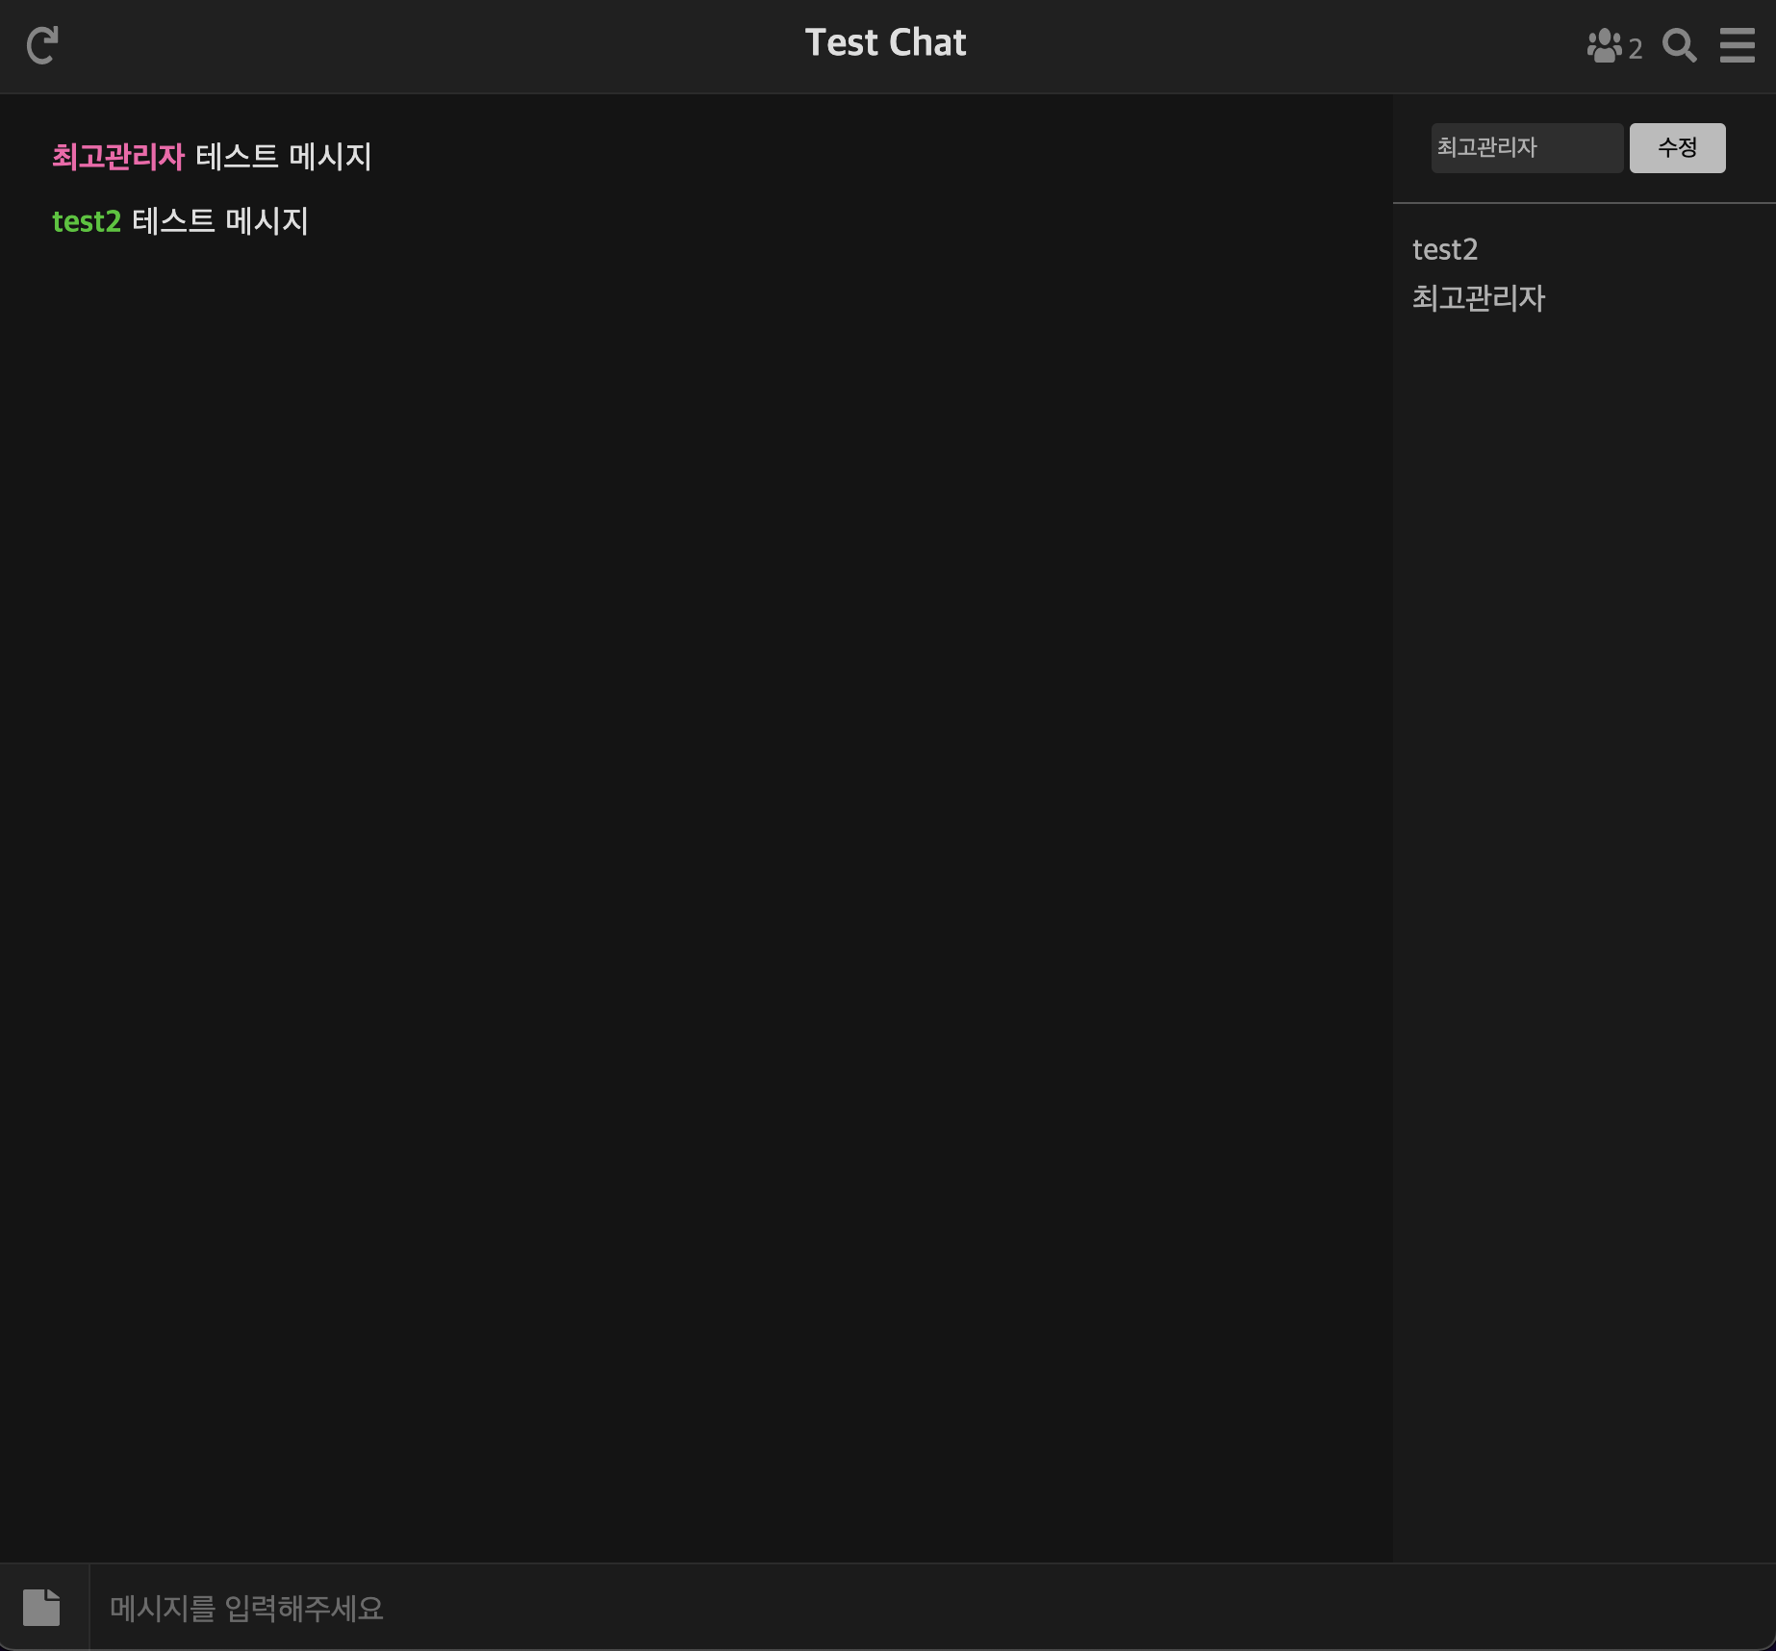Click the magnifying glass search icon
The height and width of the screenshot is (1651, 1776).
1679,45
